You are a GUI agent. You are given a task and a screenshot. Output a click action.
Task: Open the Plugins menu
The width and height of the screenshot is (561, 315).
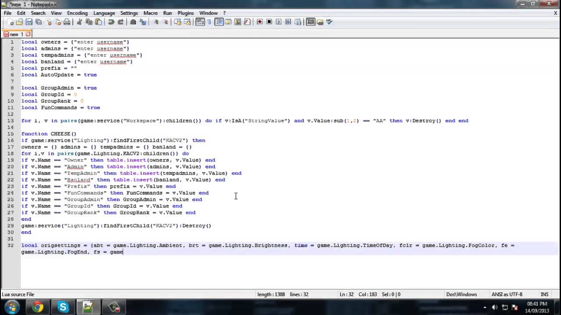186,13
